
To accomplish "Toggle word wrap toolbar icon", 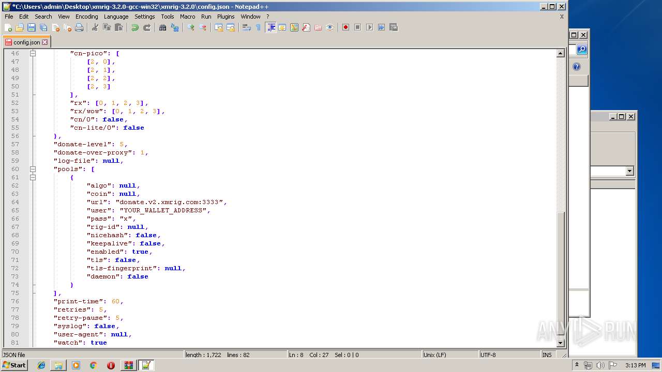I will pos(247,27).
